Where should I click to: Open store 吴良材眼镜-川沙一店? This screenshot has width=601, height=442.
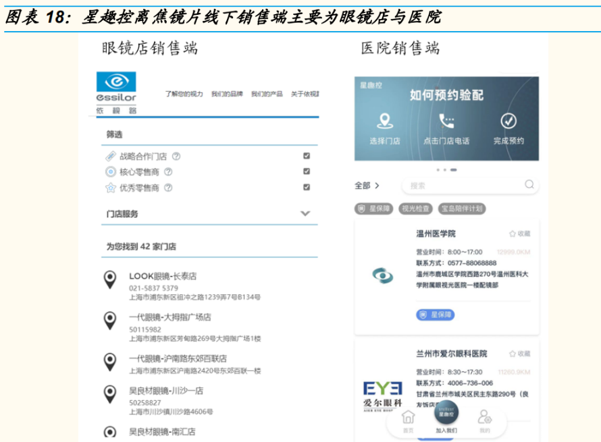[x=165, y=391]
